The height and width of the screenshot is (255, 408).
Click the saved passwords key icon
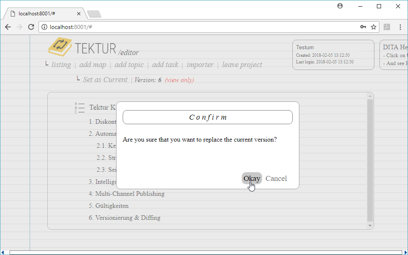click(363, 27)
